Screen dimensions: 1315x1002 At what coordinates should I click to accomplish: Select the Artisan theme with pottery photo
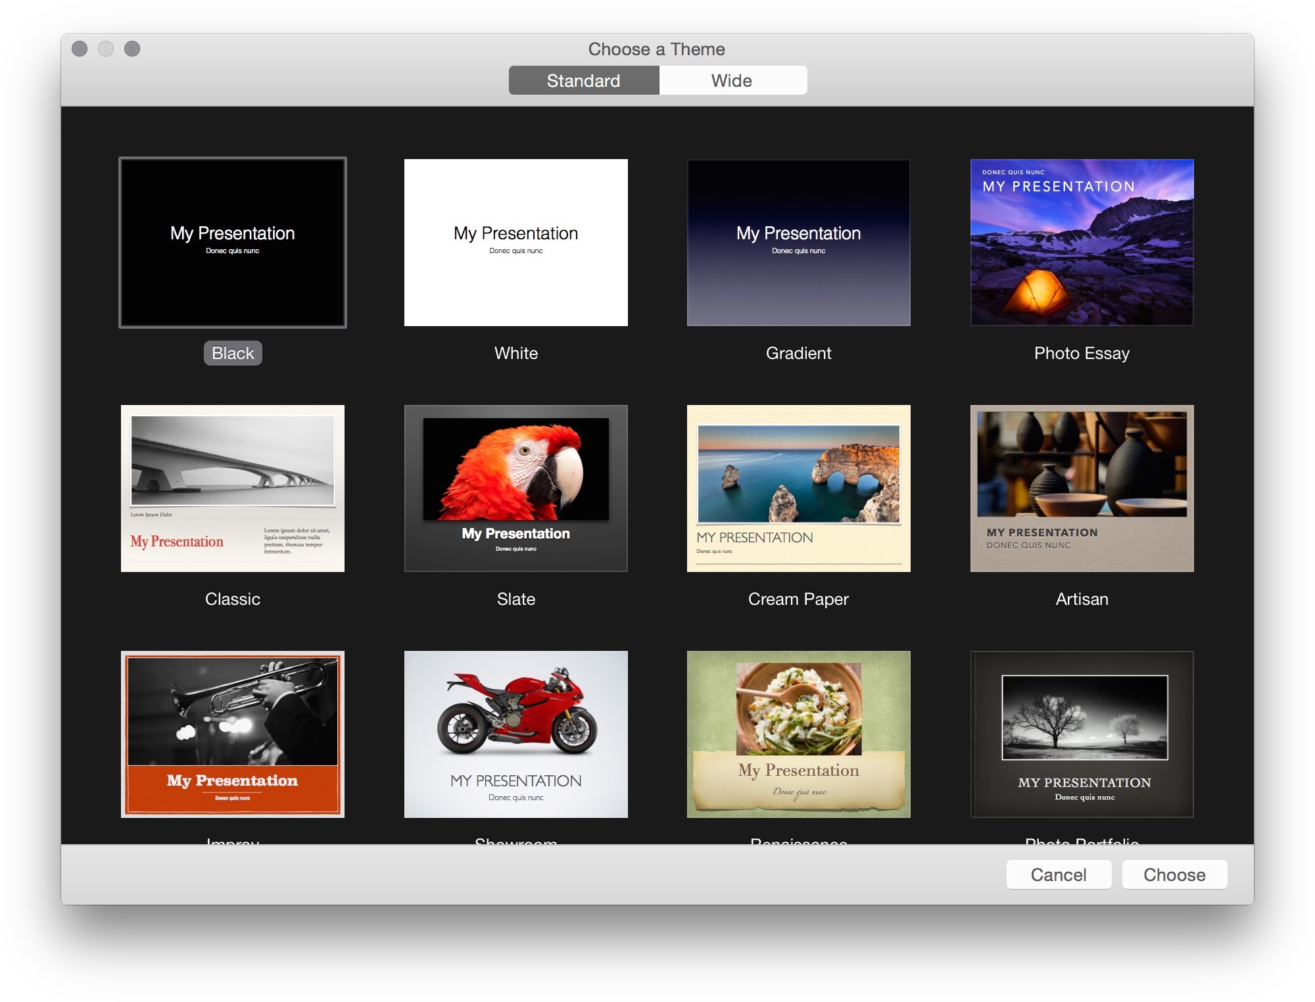1082,489
